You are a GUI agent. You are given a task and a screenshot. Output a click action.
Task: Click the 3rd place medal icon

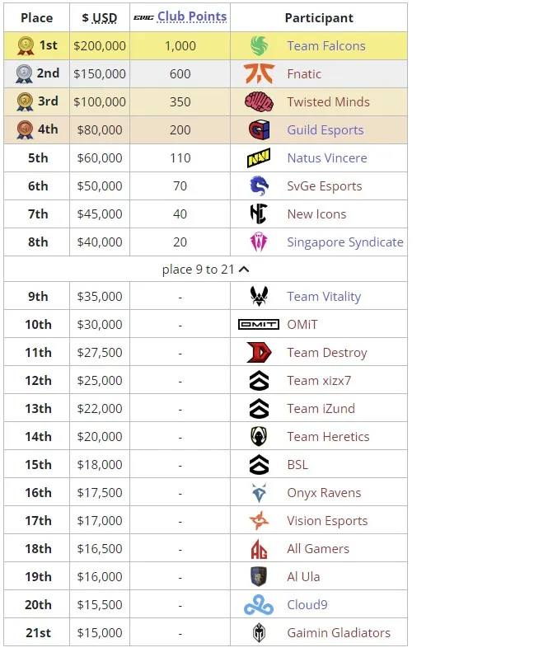click(x=25, y=102)
